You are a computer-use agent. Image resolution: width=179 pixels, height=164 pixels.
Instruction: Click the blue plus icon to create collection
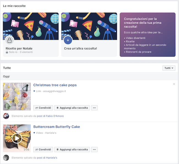(x=68, y=40)
